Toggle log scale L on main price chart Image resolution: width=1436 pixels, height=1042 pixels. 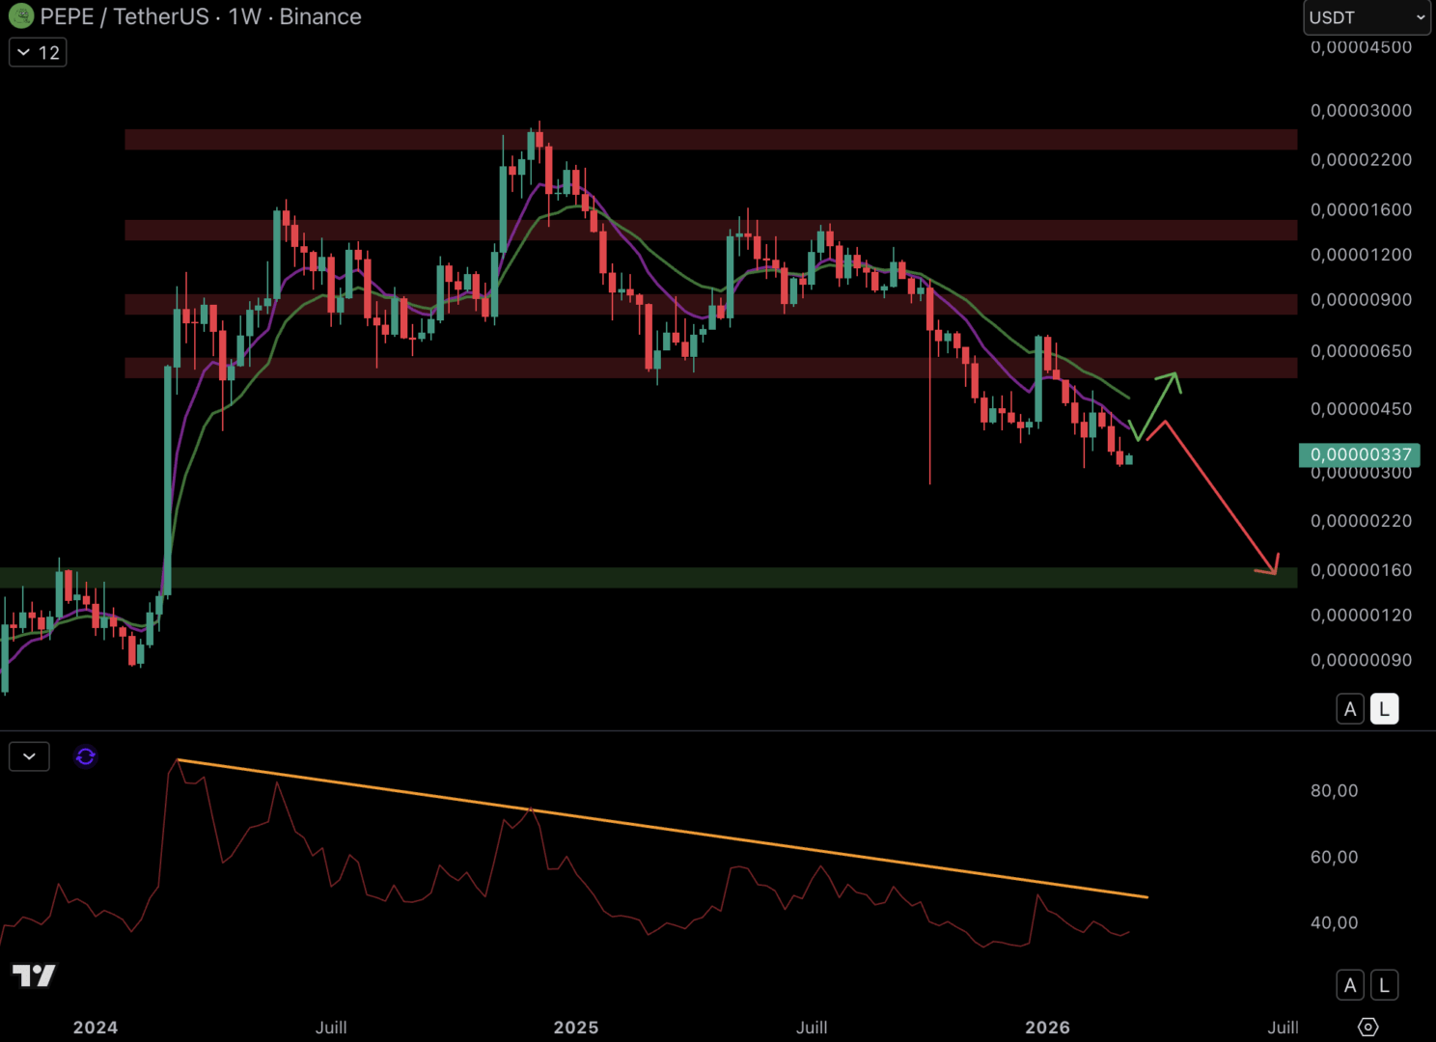pyautogui.click(x=1384, y=709)
